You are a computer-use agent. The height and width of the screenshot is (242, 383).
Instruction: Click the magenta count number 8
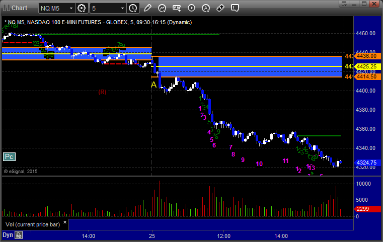(x=233, y=154)
